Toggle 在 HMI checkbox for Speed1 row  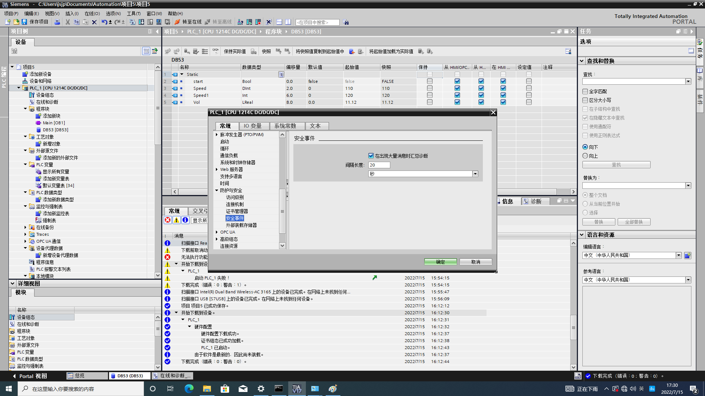point(503,95)
